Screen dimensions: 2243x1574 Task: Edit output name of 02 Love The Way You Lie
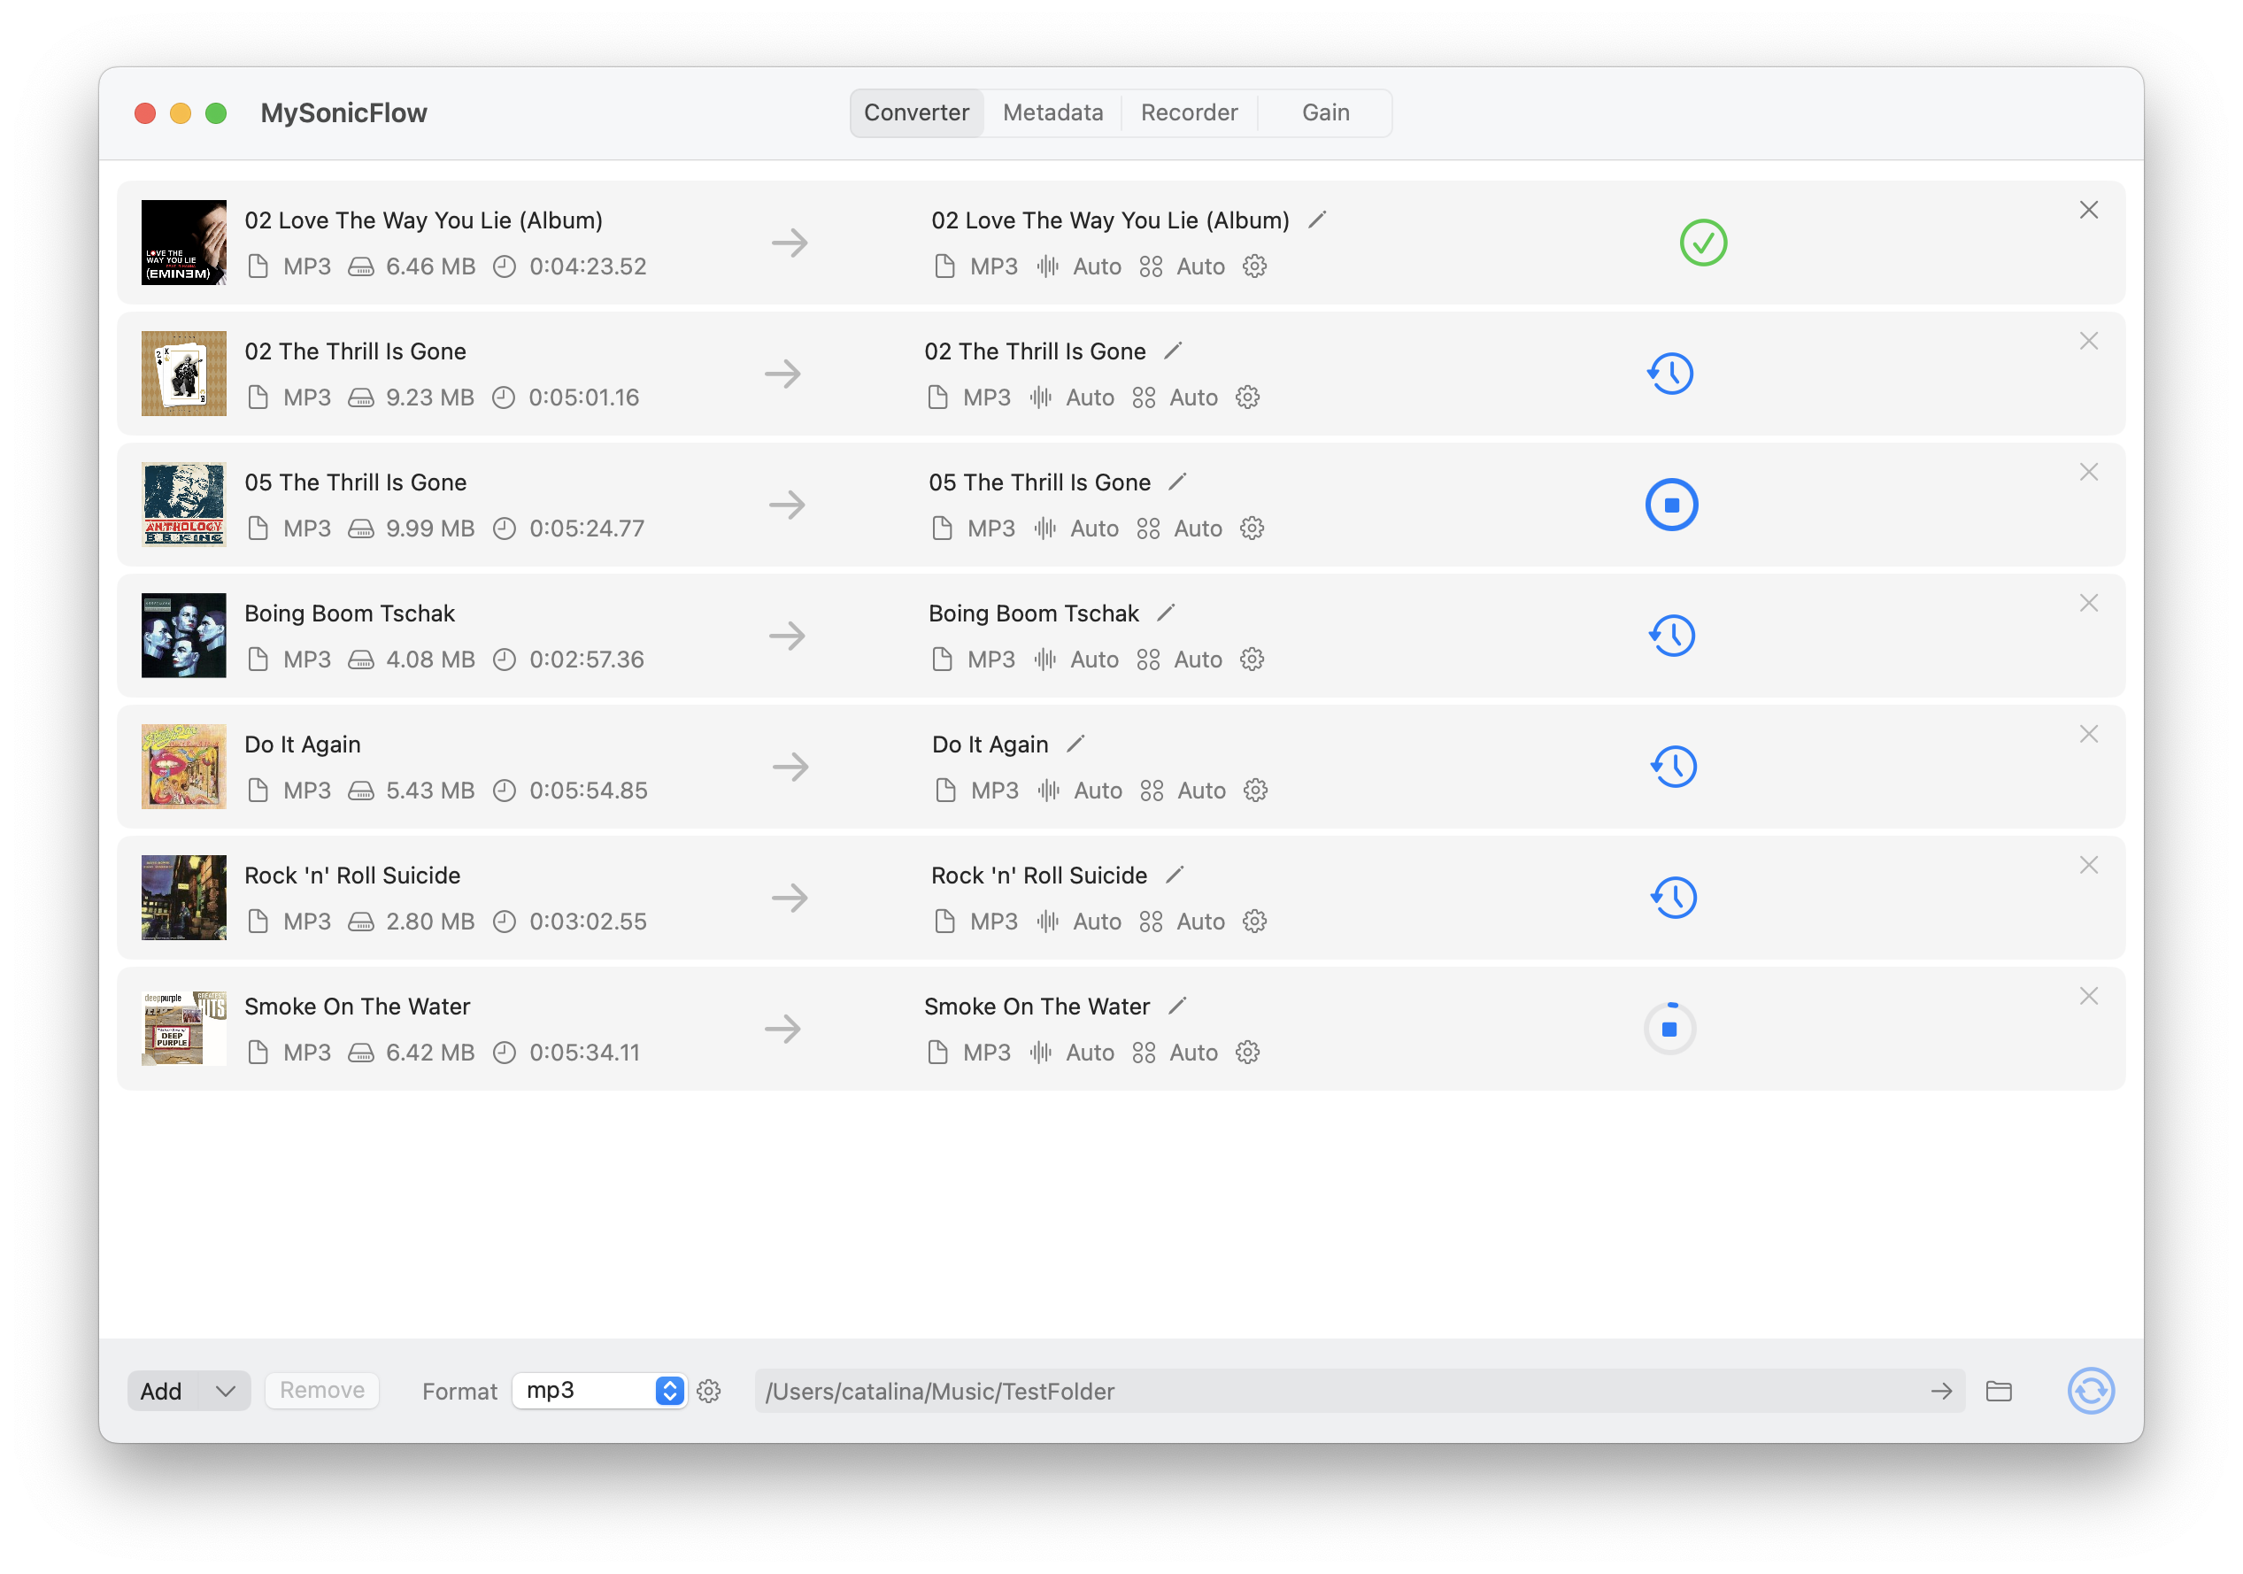click(x=1317, y=220)
